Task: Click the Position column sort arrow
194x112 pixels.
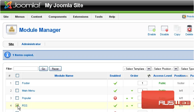Action: point(187,76)
